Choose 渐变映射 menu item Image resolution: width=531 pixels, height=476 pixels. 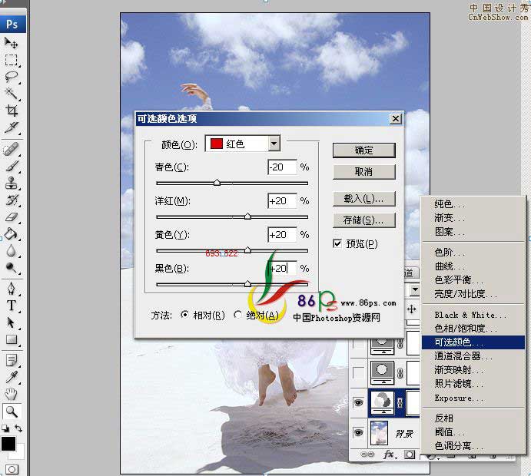(473, 370)
